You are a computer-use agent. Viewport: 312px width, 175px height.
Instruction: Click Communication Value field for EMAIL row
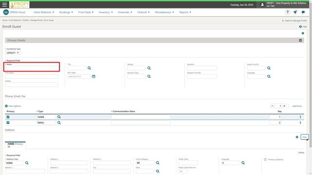(x=141, y=122)
